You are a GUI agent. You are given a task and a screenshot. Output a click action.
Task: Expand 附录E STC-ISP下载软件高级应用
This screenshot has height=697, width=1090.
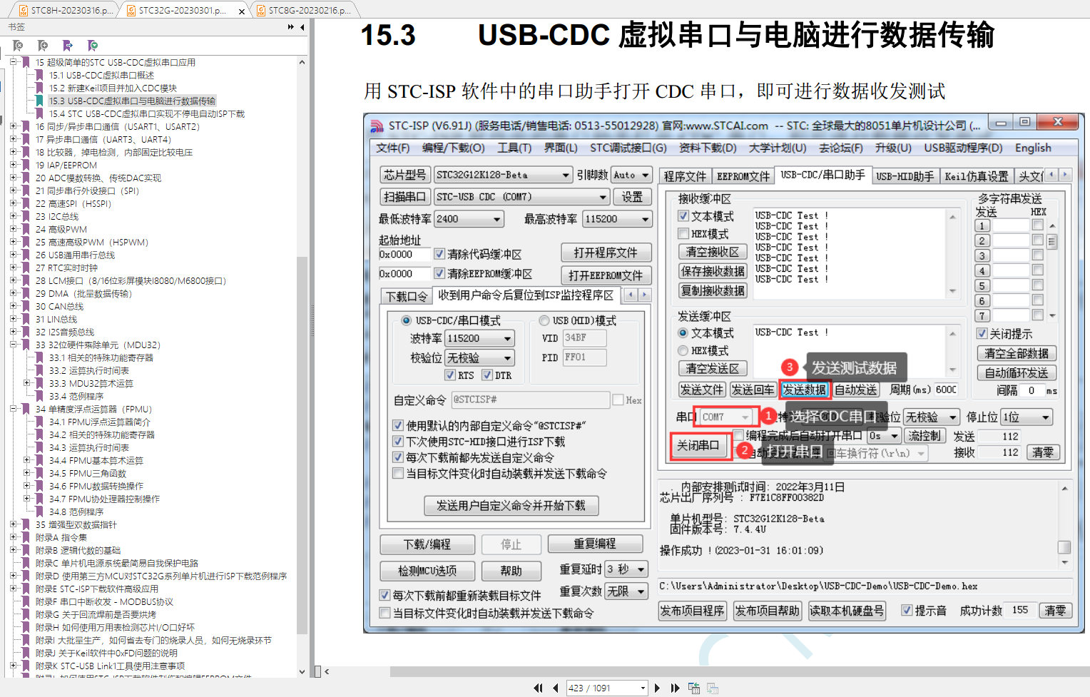tap(13, 589)
